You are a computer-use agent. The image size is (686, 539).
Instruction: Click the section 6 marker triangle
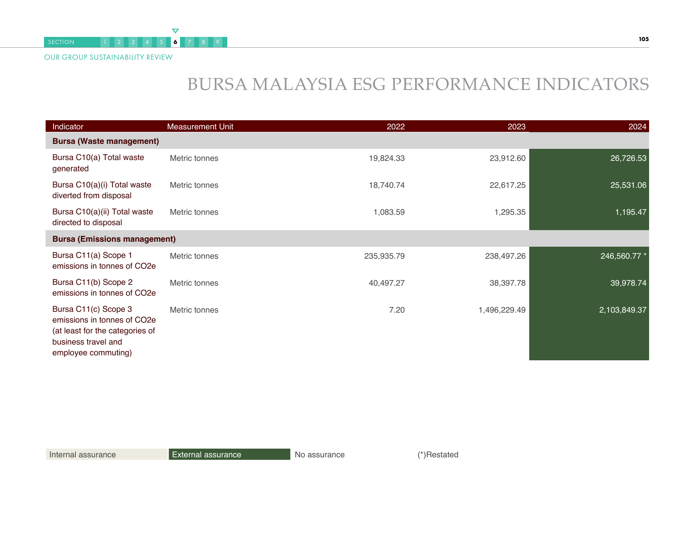[175, 31]
